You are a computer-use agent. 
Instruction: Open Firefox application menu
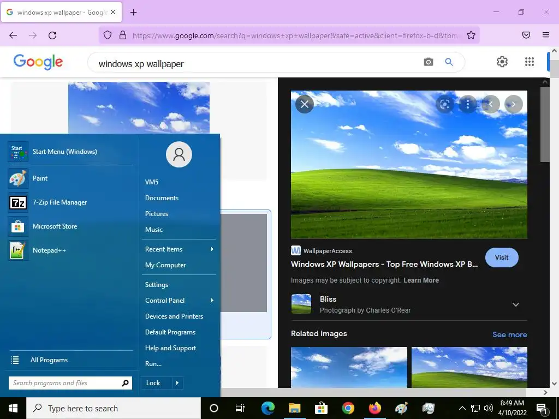545,35
